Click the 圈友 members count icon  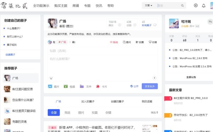click(x=119, y=25)
